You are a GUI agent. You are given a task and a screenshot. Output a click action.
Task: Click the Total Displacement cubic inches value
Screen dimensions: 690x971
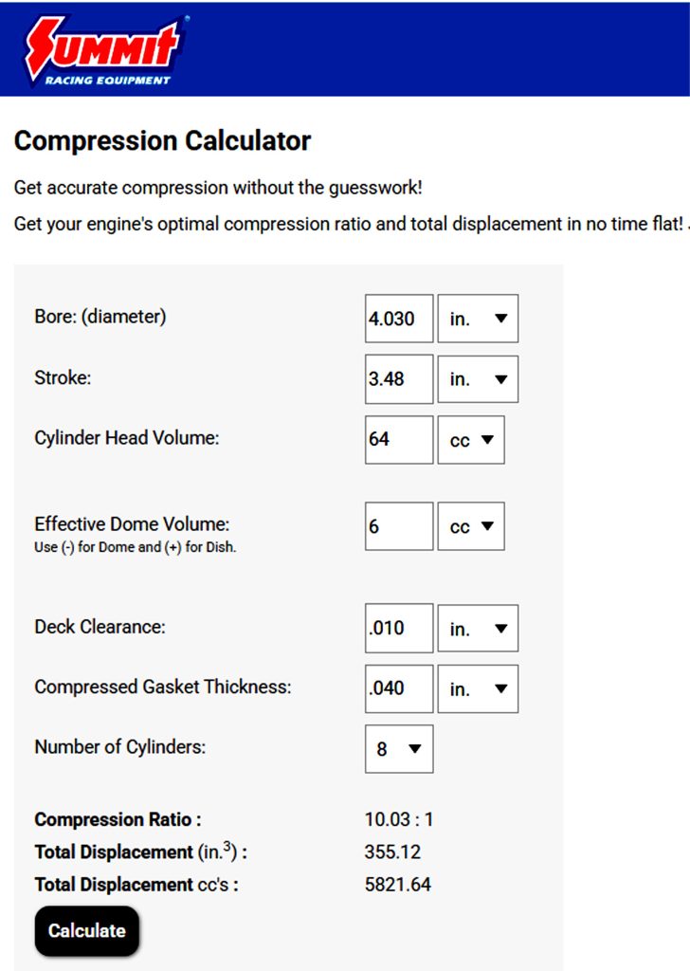[390, 852]
